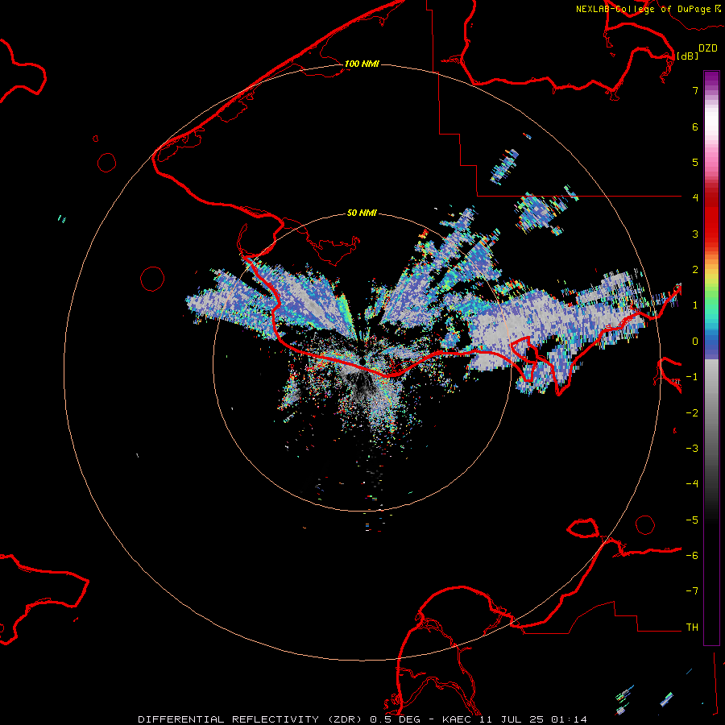Click the 1 value on the color scale

pos(695,305)
